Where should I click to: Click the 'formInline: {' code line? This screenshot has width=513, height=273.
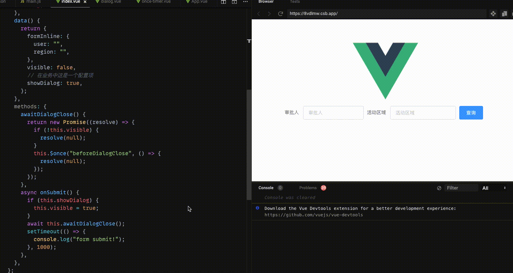tap(48, 36)
